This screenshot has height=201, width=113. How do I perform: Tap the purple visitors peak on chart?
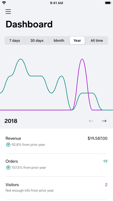(82, 59)
